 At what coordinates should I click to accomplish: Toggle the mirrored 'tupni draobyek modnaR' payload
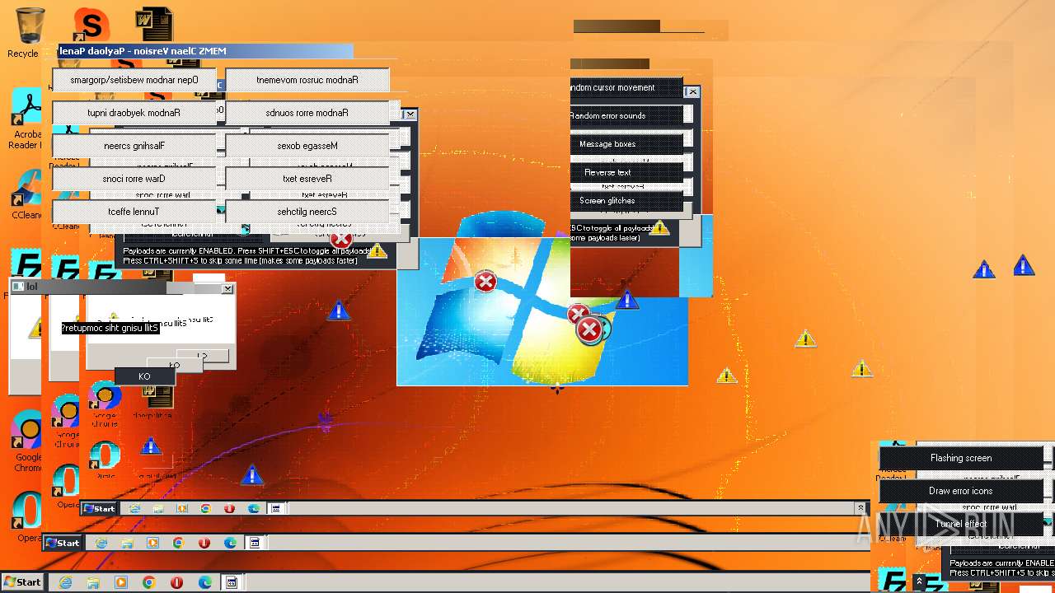coord(134,113)
